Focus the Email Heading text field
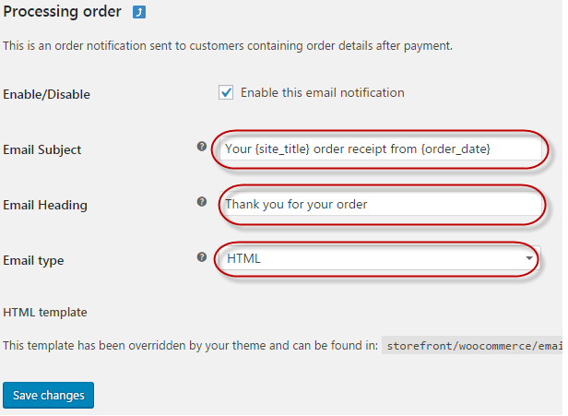The width and height of the screenshot is (568, 416). 380,204
